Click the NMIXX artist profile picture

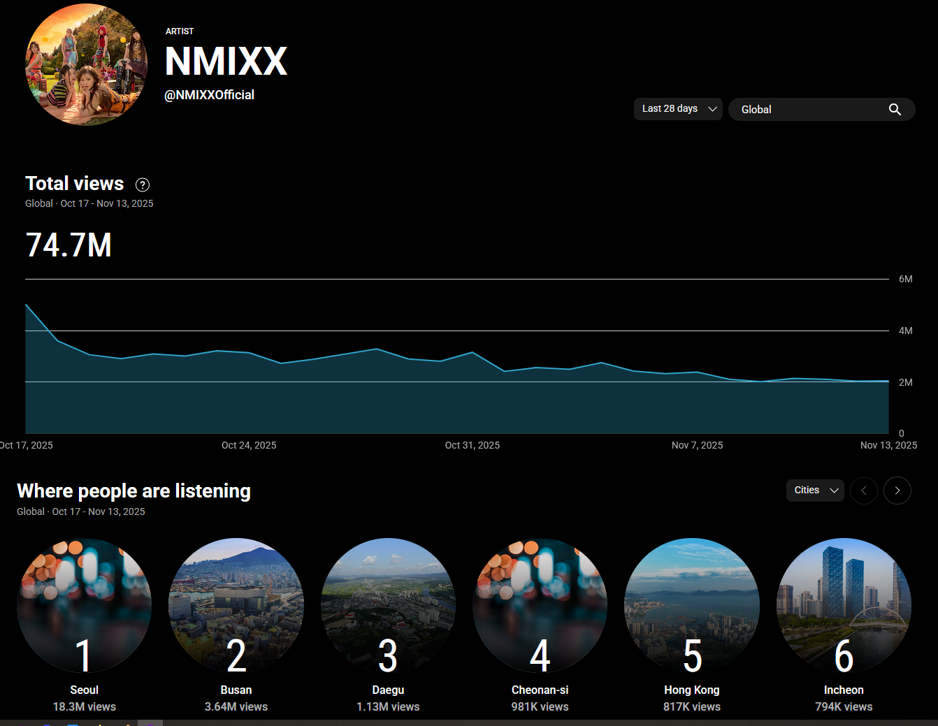[86, 64]
